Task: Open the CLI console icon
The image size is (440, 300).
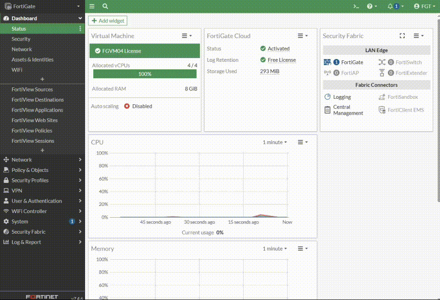Action: pos(356,6)
